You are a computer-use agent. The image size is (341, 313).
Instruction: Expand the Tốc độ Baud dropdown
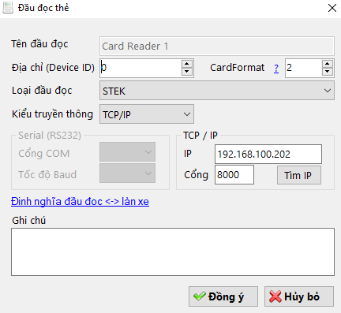127,173
